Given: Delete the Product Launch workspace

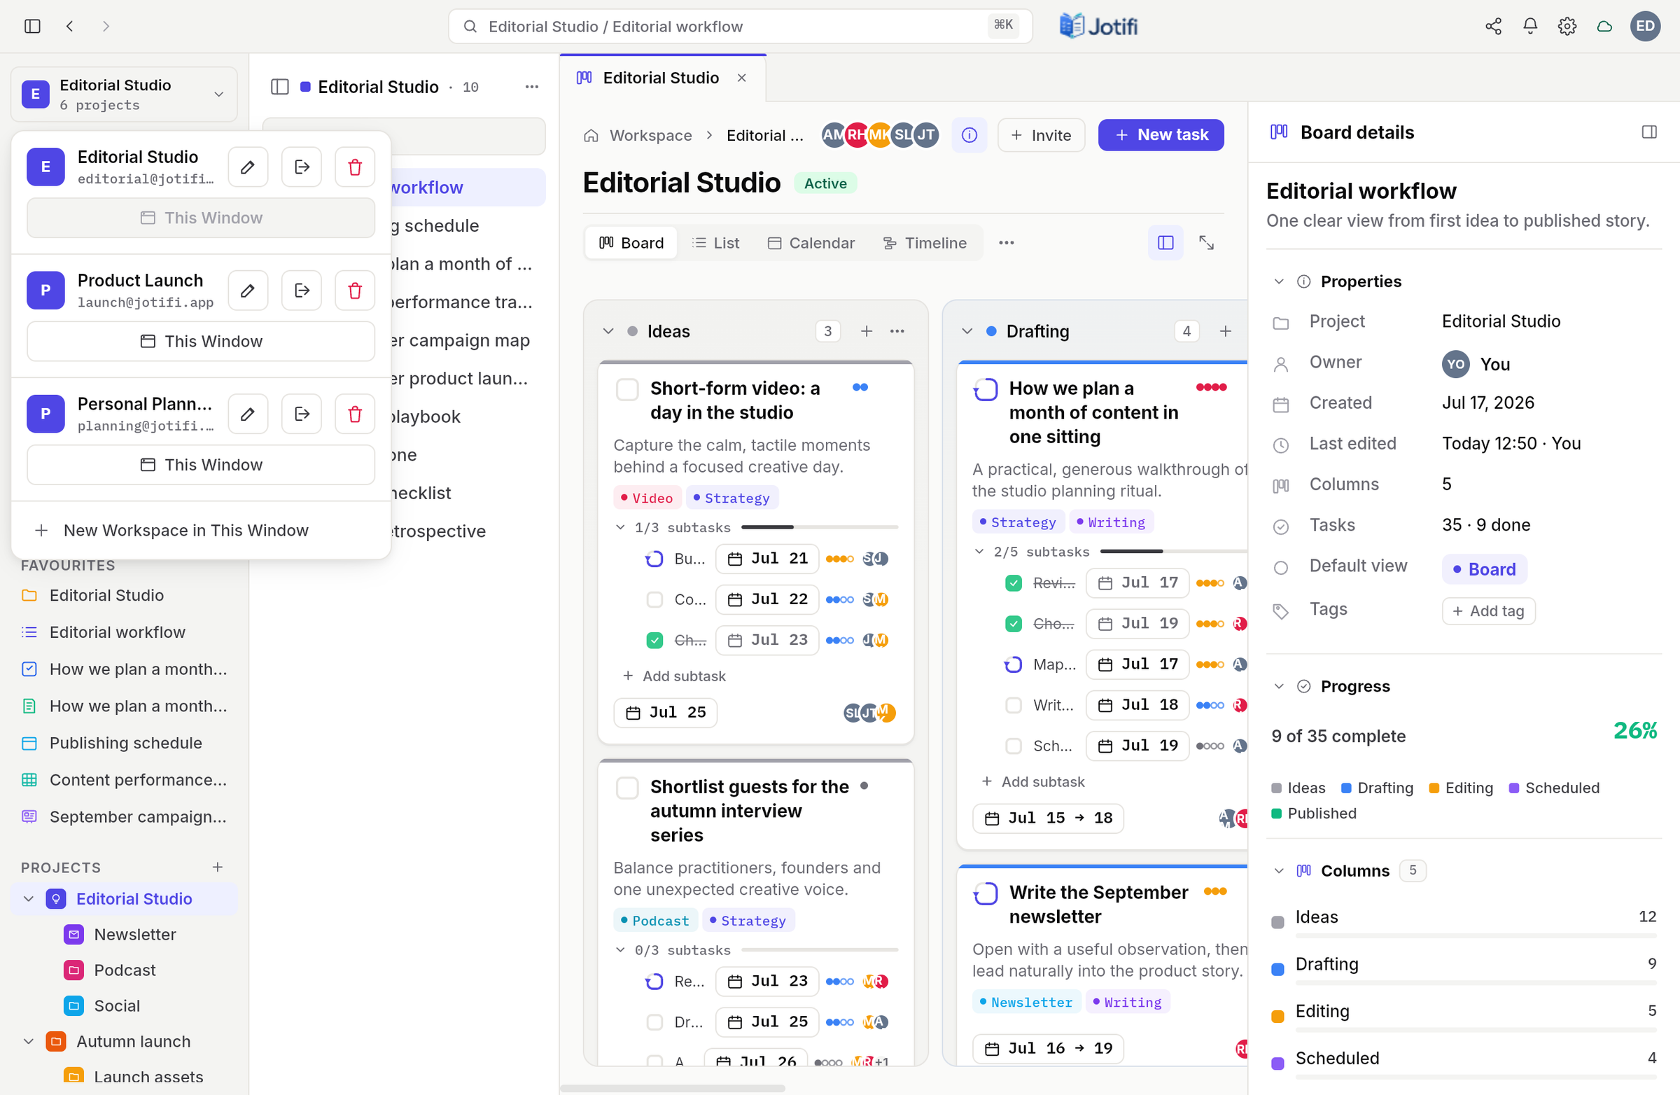Looking at the screenshot, I should [x=354, y=290].
